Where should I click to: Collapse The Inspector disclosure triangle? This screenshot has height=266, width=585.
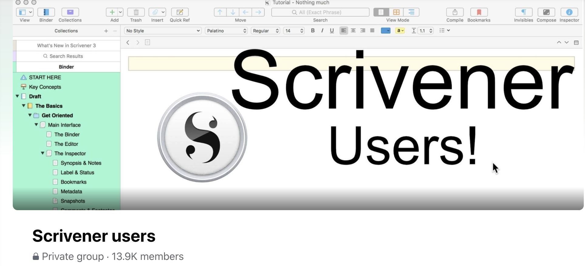pyautogui.click(x=43, y=153)
